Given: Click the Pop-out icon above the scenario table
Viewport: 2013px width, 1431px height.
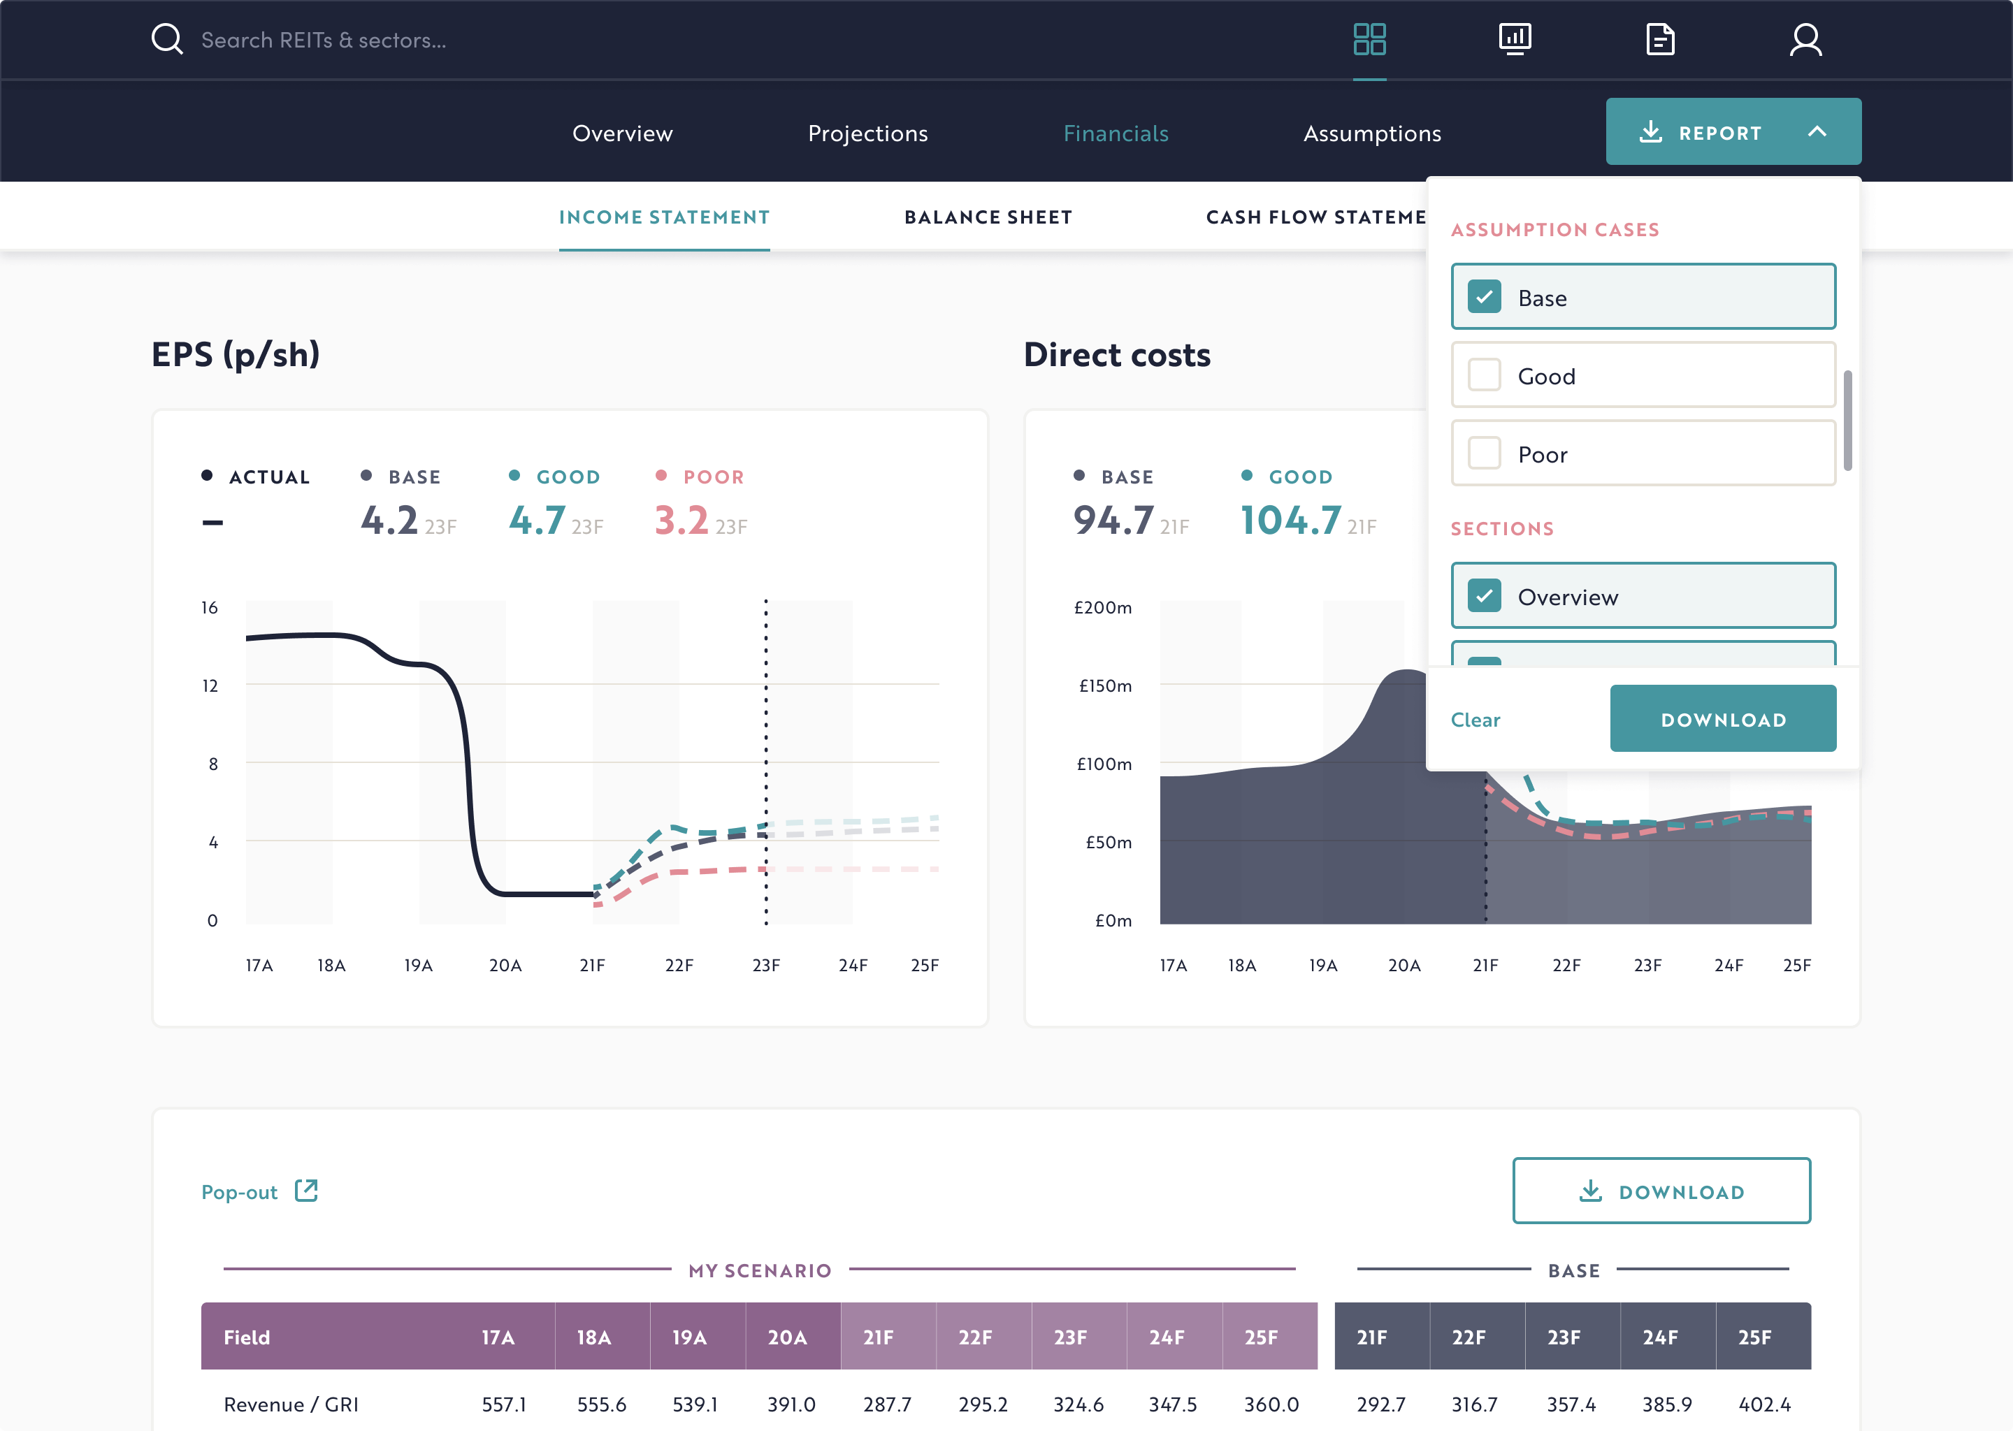Looking at the screenshot, I should pyautogui.click(x=306, y=1191).
